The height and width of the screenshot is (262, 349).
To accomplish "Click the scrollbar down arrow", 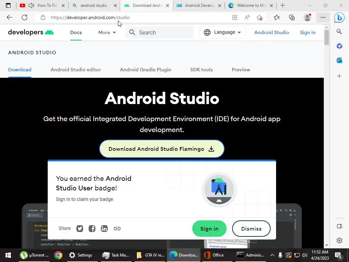I will coord(327,245).
